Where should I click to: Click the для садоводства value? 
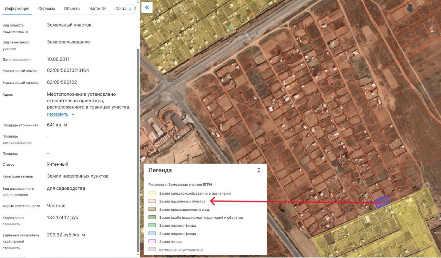tap(66, 188)
